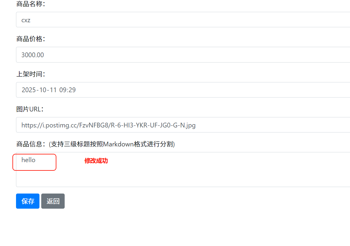Select the year 2025 in 上架时间
This screenshot has width=350, height=246.
pos(28,90)
